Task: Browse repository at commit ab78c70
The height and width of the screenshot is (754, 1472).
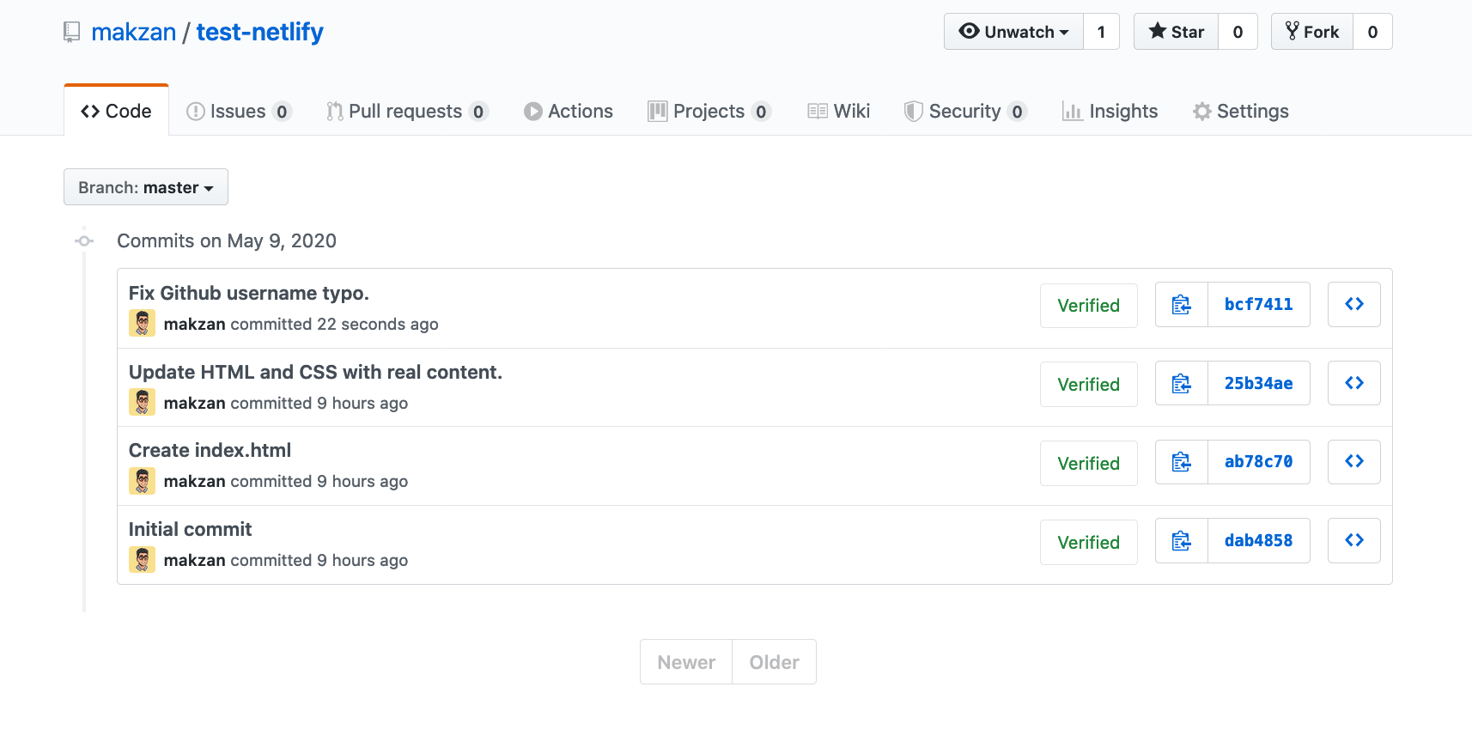Action: (x=1354, y=462)
